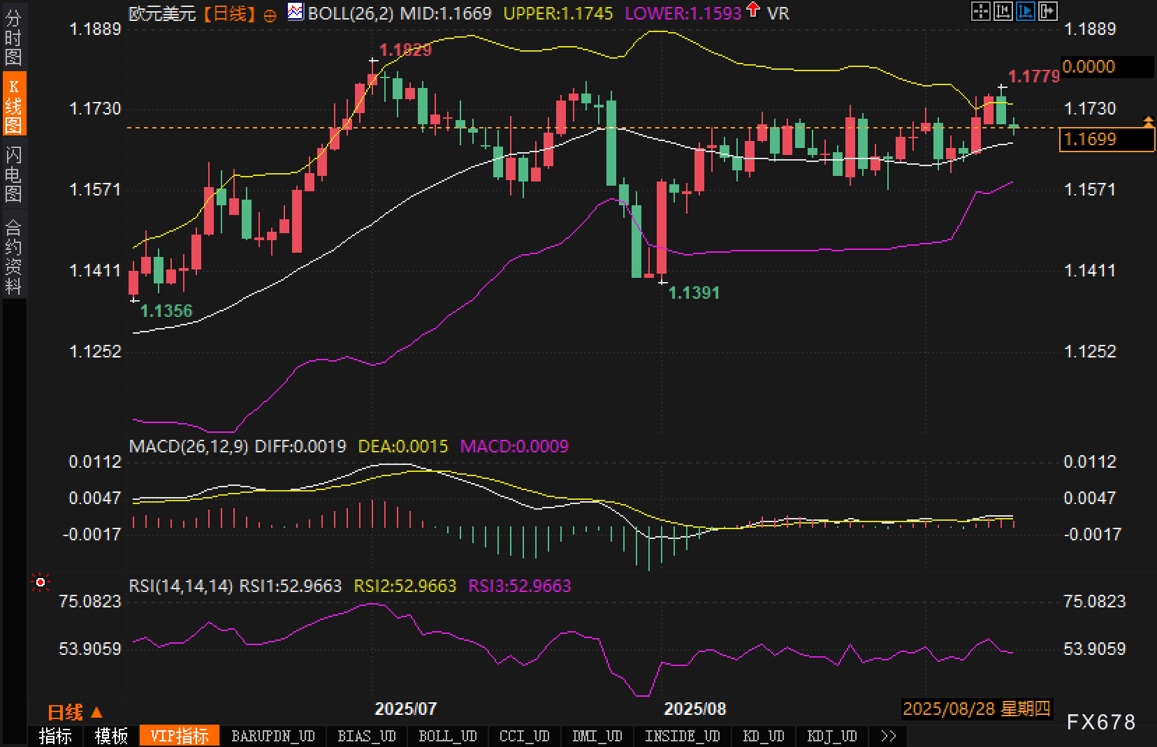The width and height of the screenshot is (1157, 747).
Task: Click the chart axis measure icon
Action: pyautogui.click(x=1003, y=11)
